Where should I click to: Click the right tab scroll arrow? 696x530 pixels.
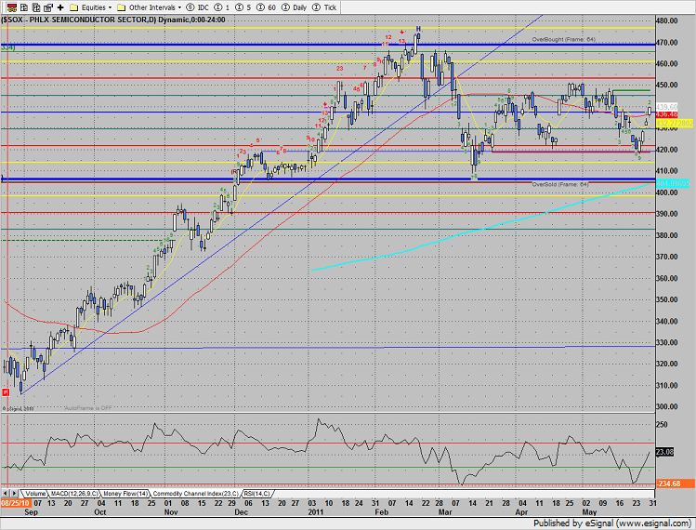[14, 494]
